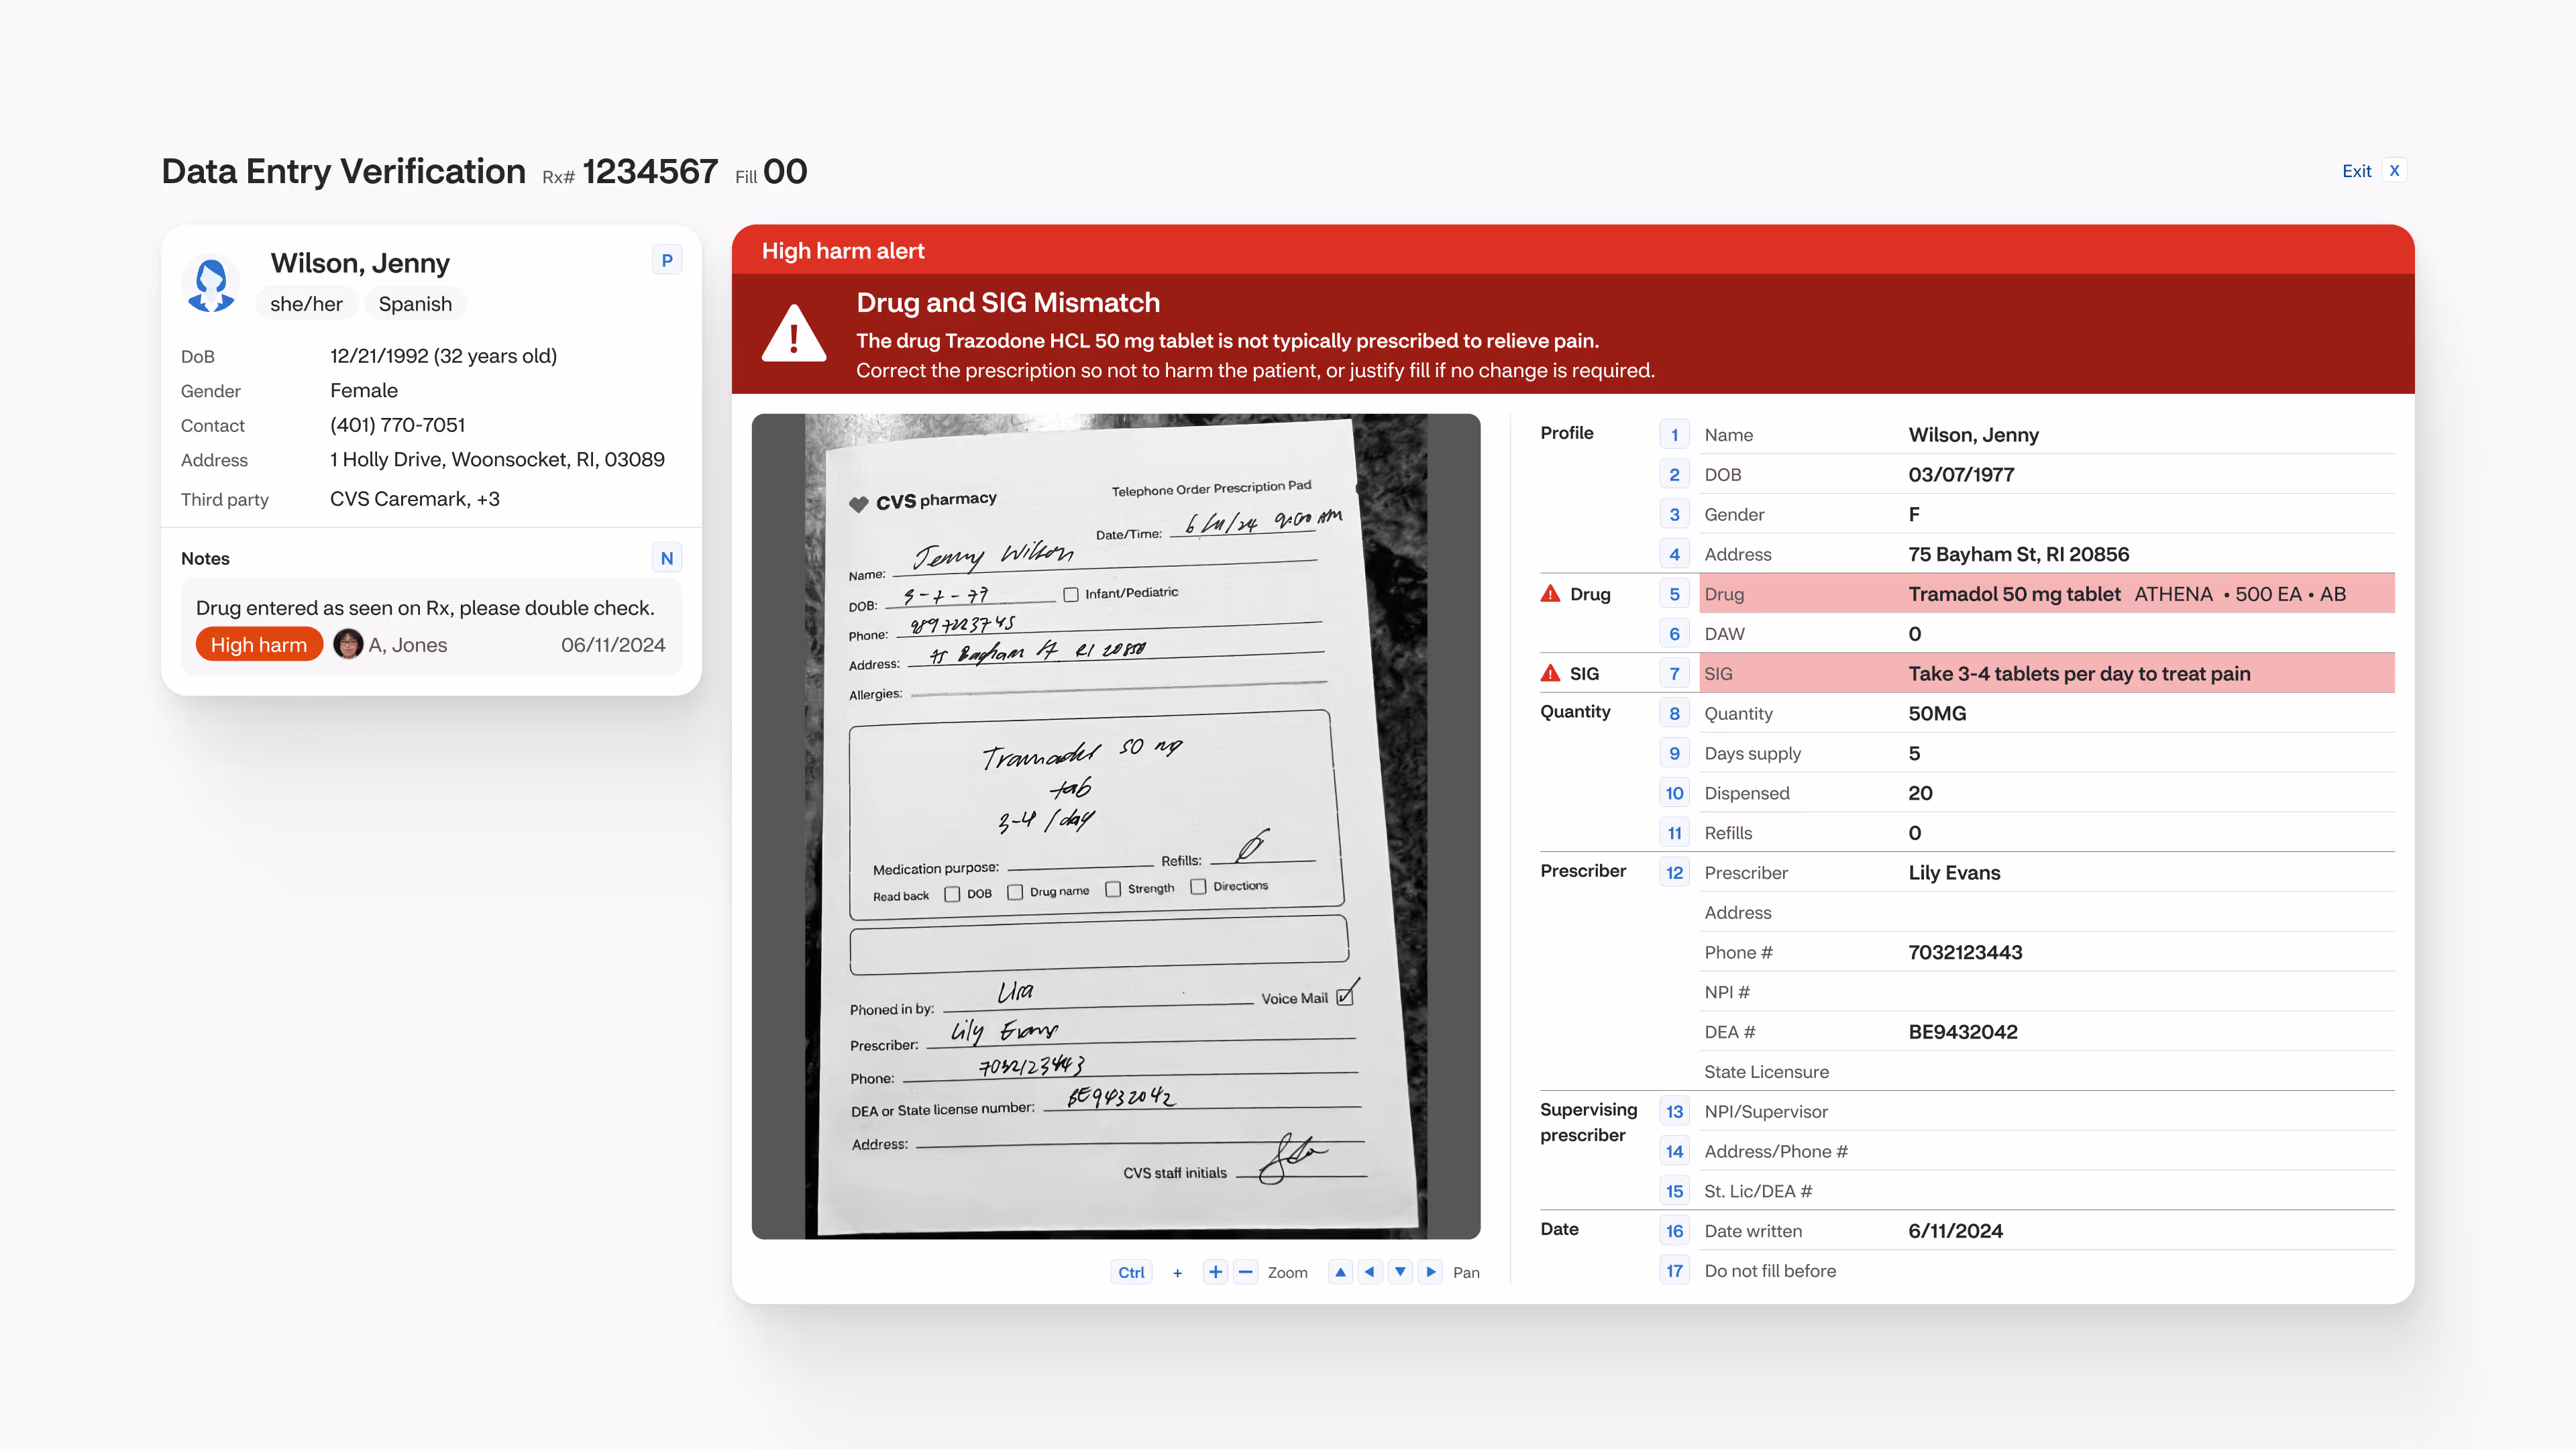Click the Days supply value field

tap(1914, 753)
